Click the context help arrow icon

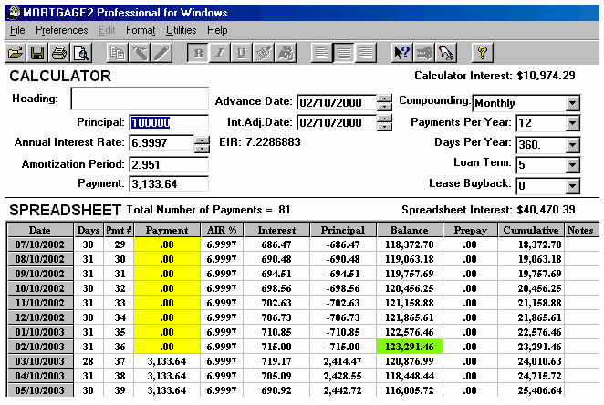tap(402, 52)
